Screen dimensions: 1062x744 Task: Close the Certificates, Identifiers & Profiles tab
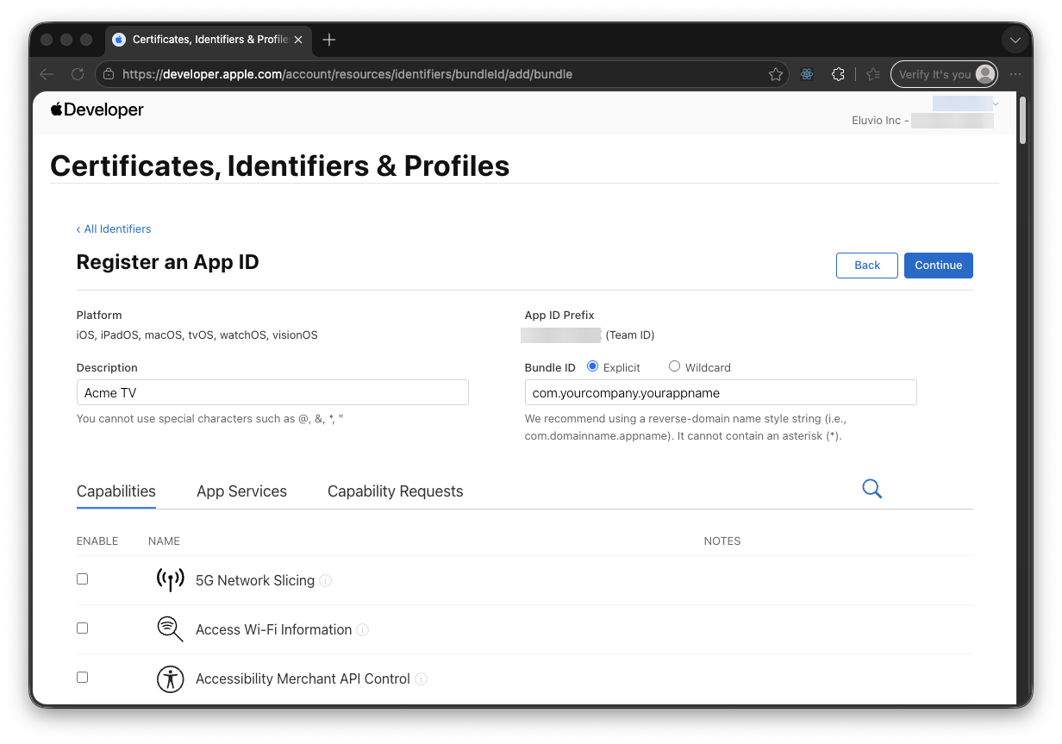(299, 40)
